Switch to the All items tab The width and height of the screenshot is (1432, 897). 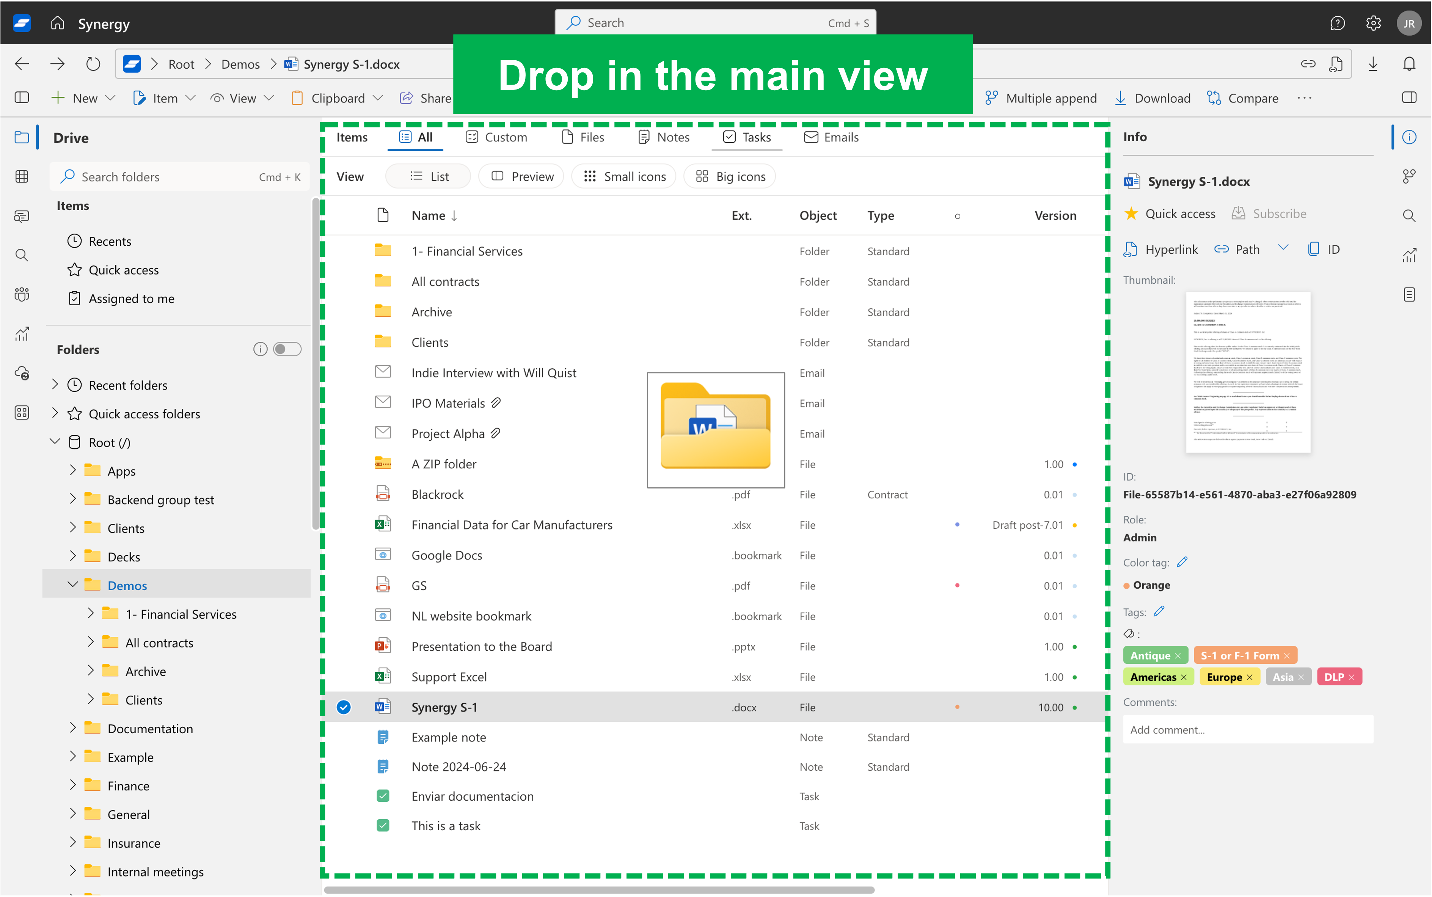pos(416,138)
